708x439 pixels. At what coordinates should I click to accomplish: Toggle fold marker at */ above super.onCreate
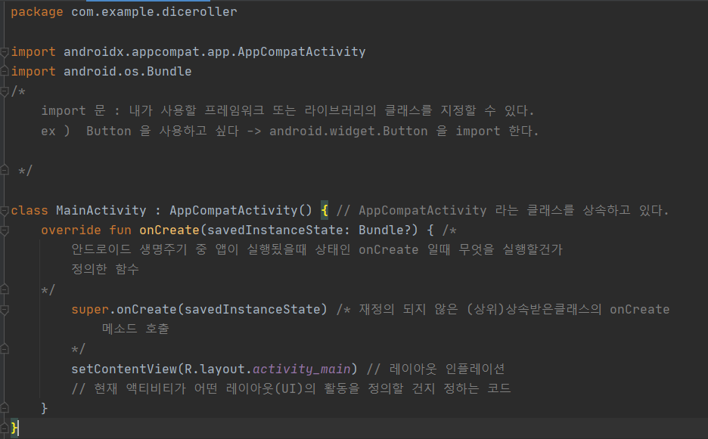5,289
